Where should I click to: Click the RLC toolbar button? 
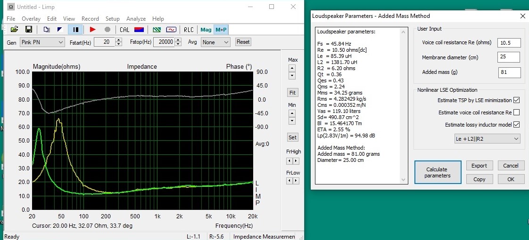pyautogui.click(x=189, y=30)
